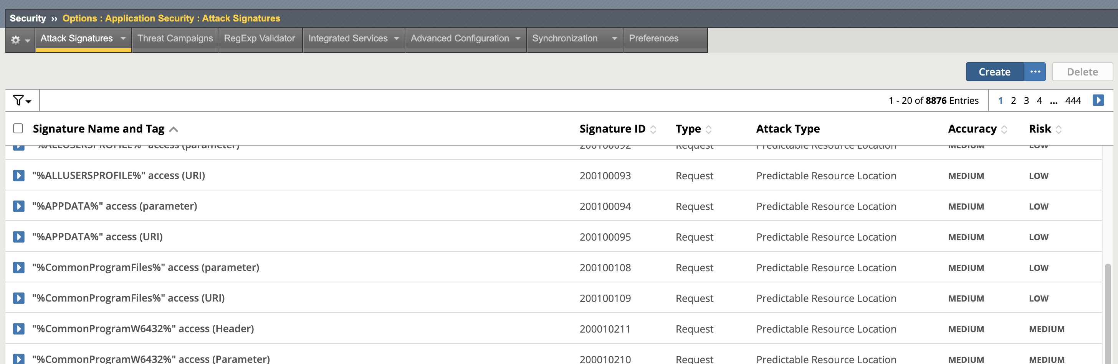Open Attack Signatures tab dropdown arrow
Image resolution: width=1118 pixels, height=364 pixels.
click(x=123, y=38)
